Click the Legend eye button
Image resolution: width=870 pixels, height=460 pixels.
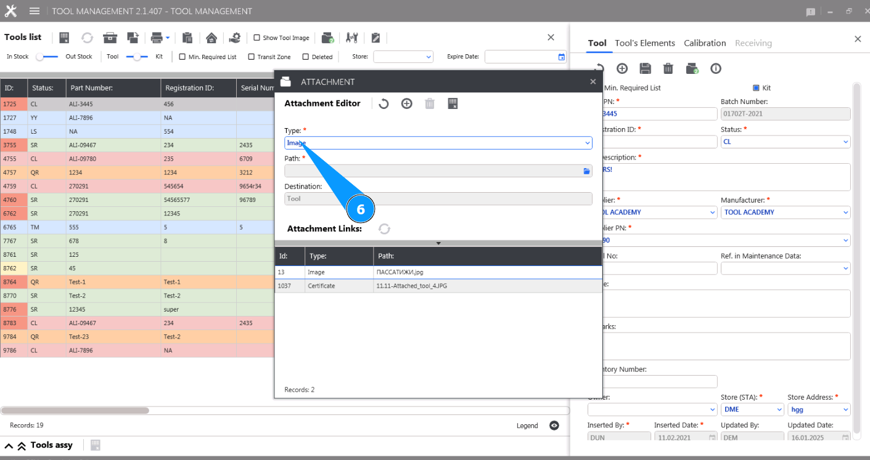point(554,426)
